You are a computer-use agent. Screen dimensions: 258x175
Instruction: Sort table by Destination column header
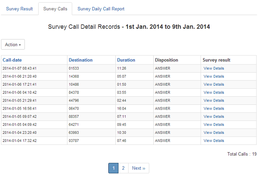pyautogui.click(x=81, y=60)
